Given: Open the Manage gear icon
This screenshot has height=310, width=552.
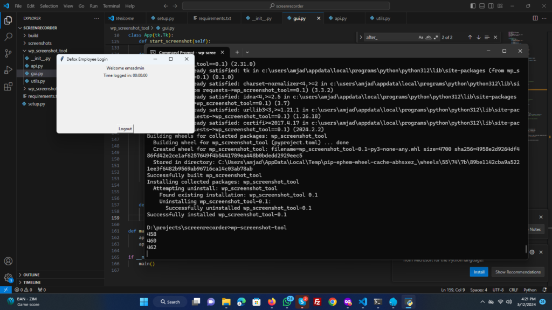Looking at the screenshot, I should point(8,278).
